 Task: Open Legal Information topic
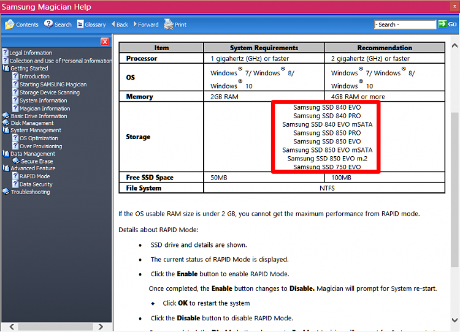(31, 53)
